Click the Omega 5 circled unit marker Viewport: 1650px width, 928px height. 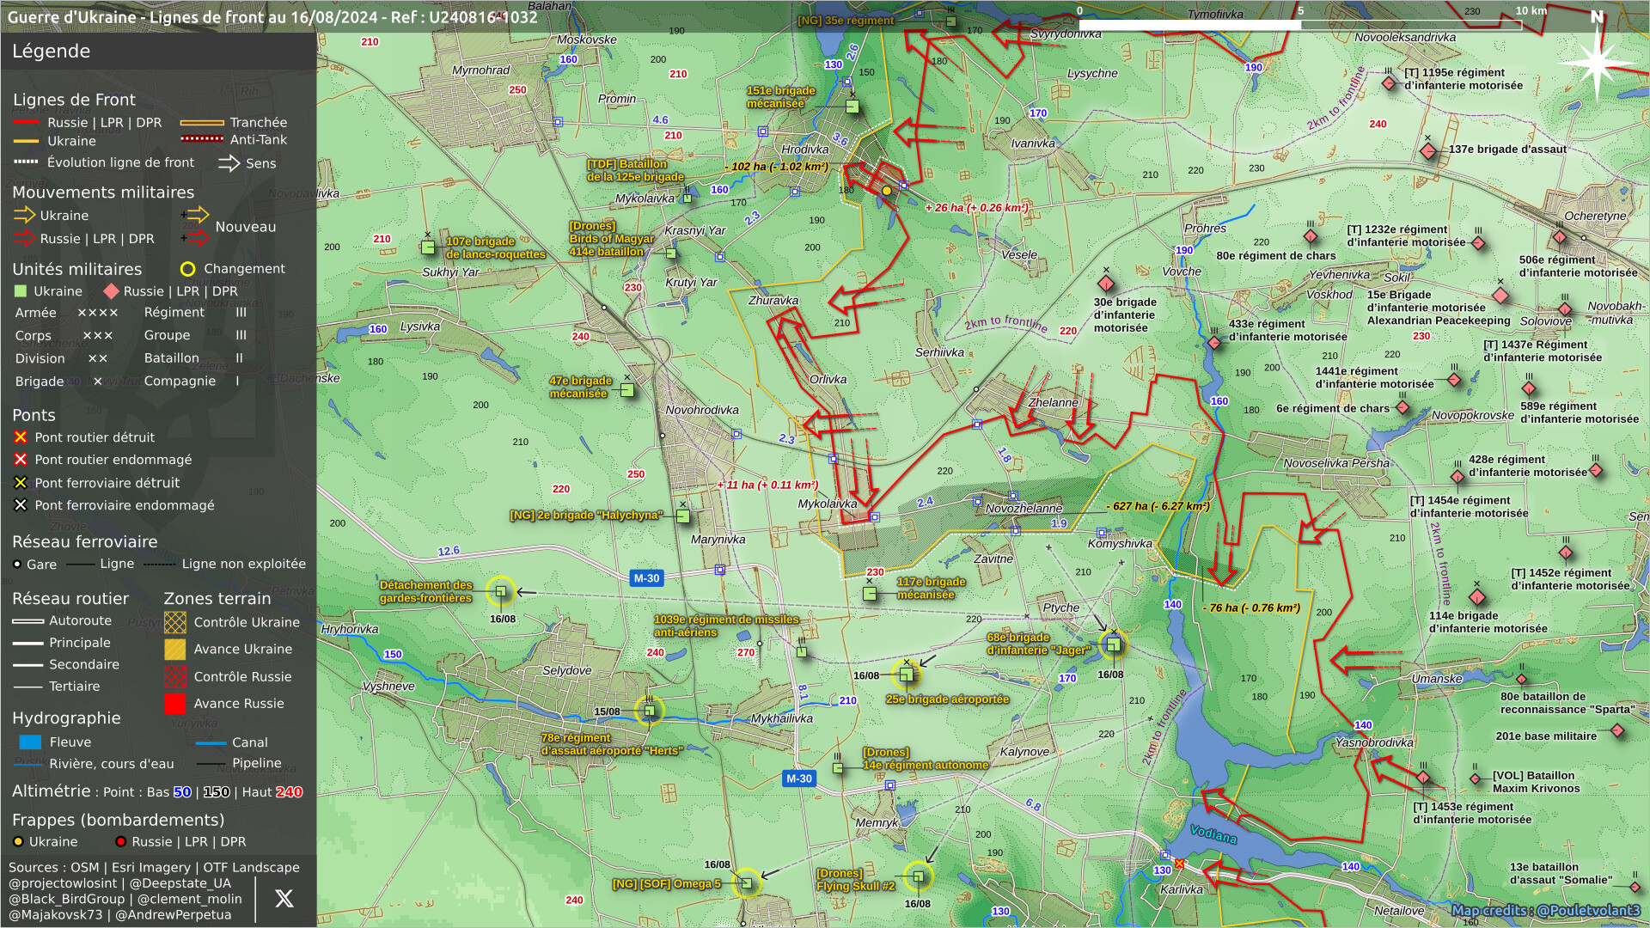pyautogui.click(x=746, y=883)
